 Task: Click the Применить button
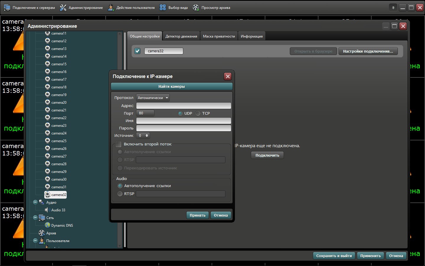370,256
